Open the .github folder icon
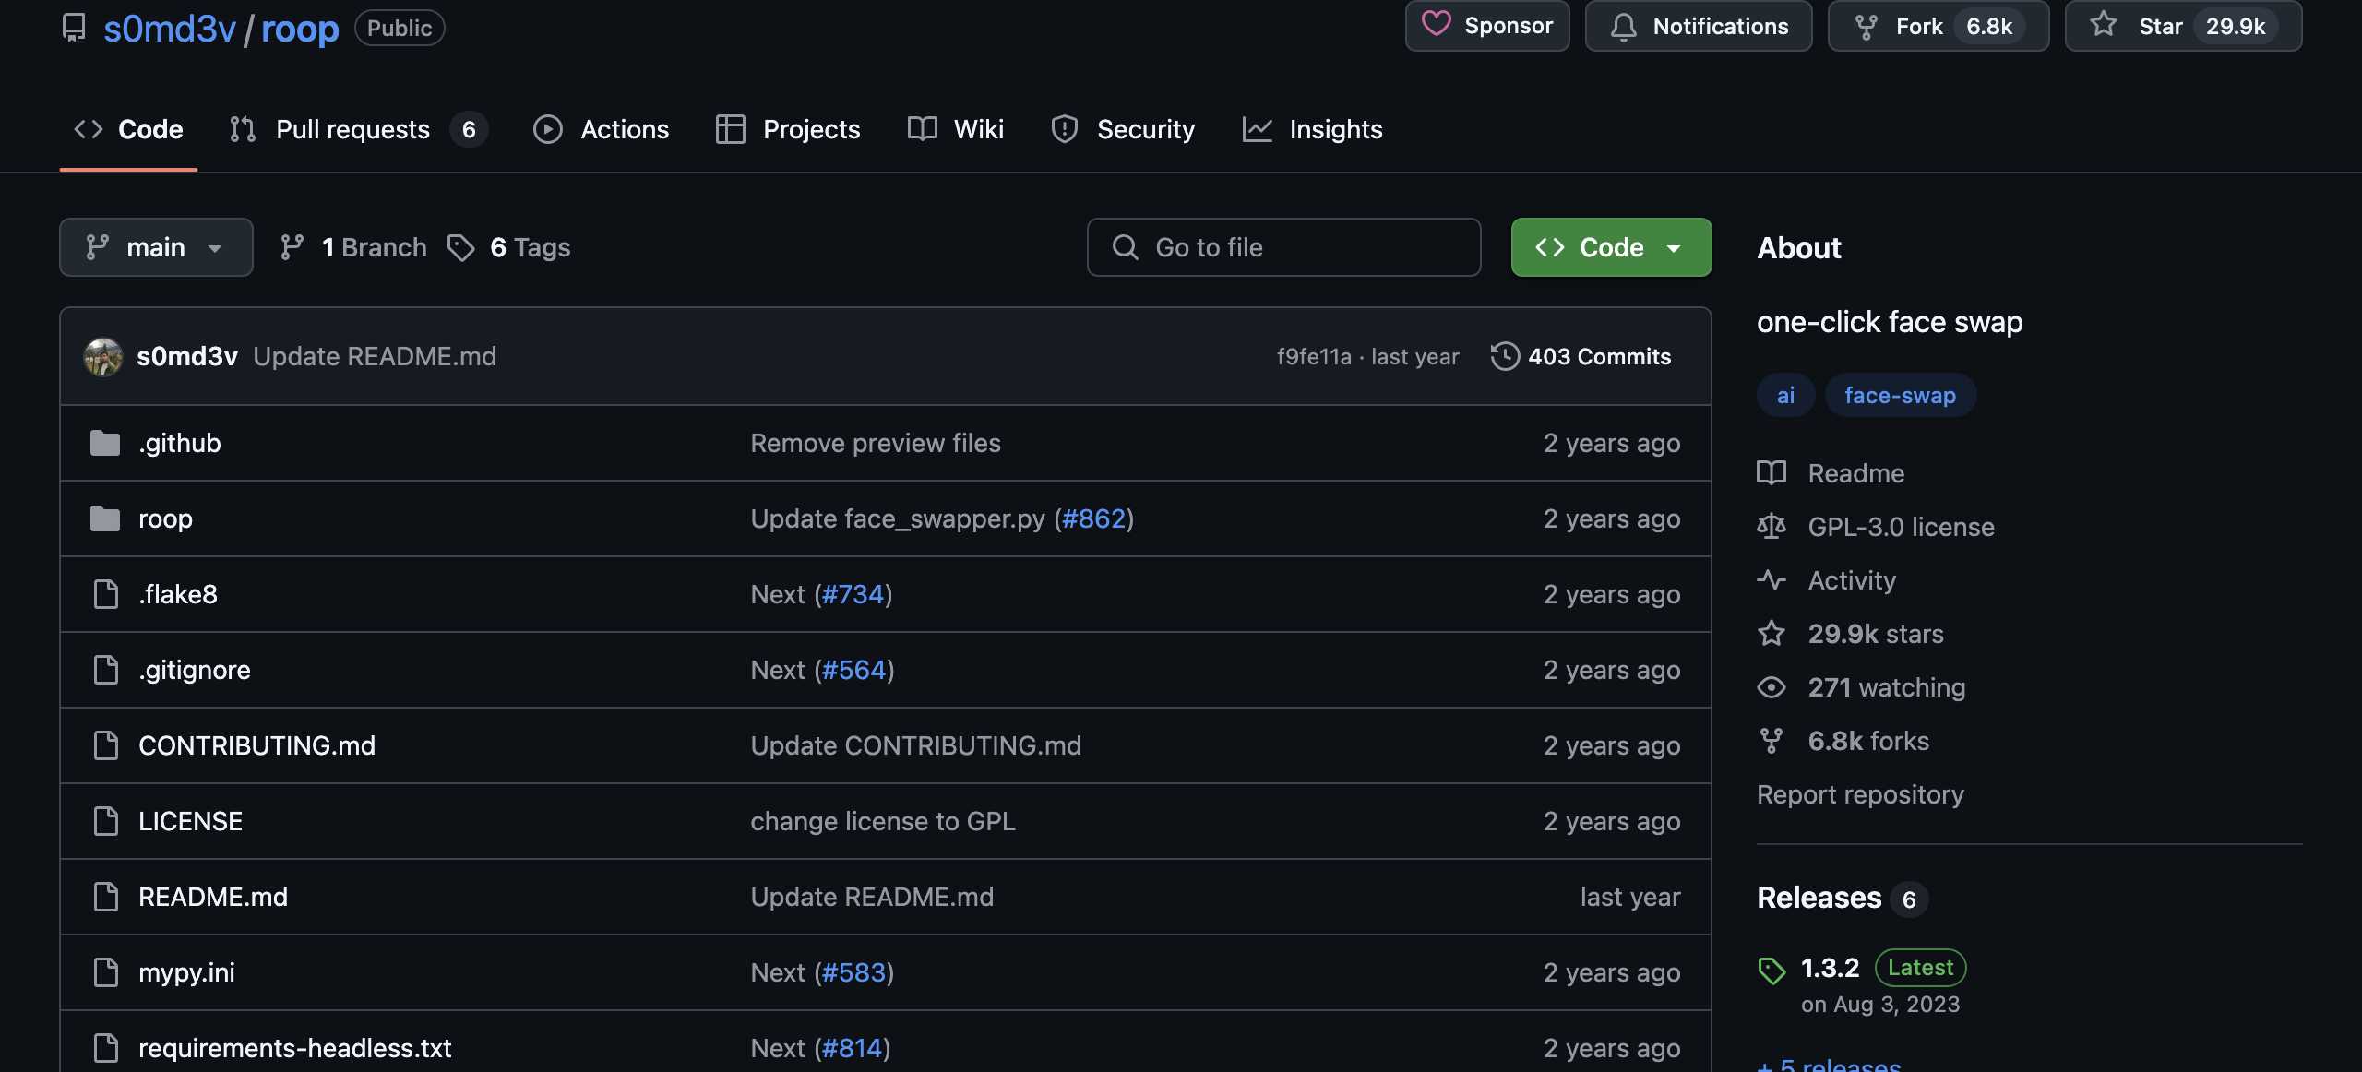 (x=105, y=443)
